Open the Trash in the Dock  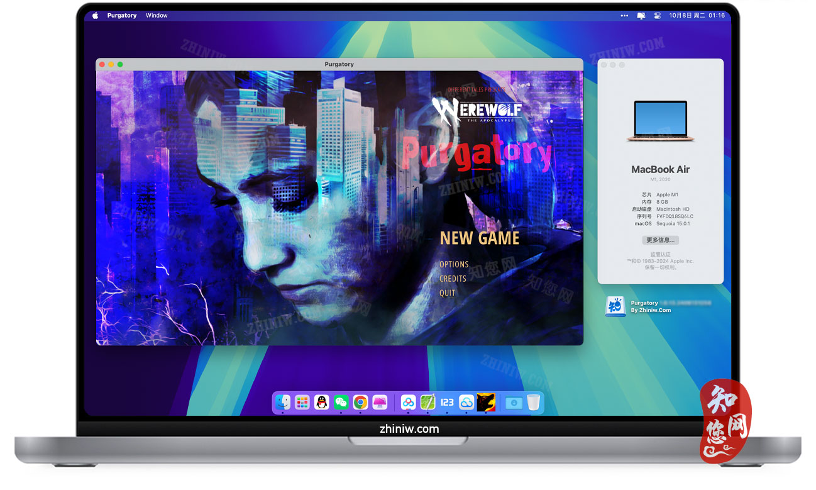coord(533,402)
